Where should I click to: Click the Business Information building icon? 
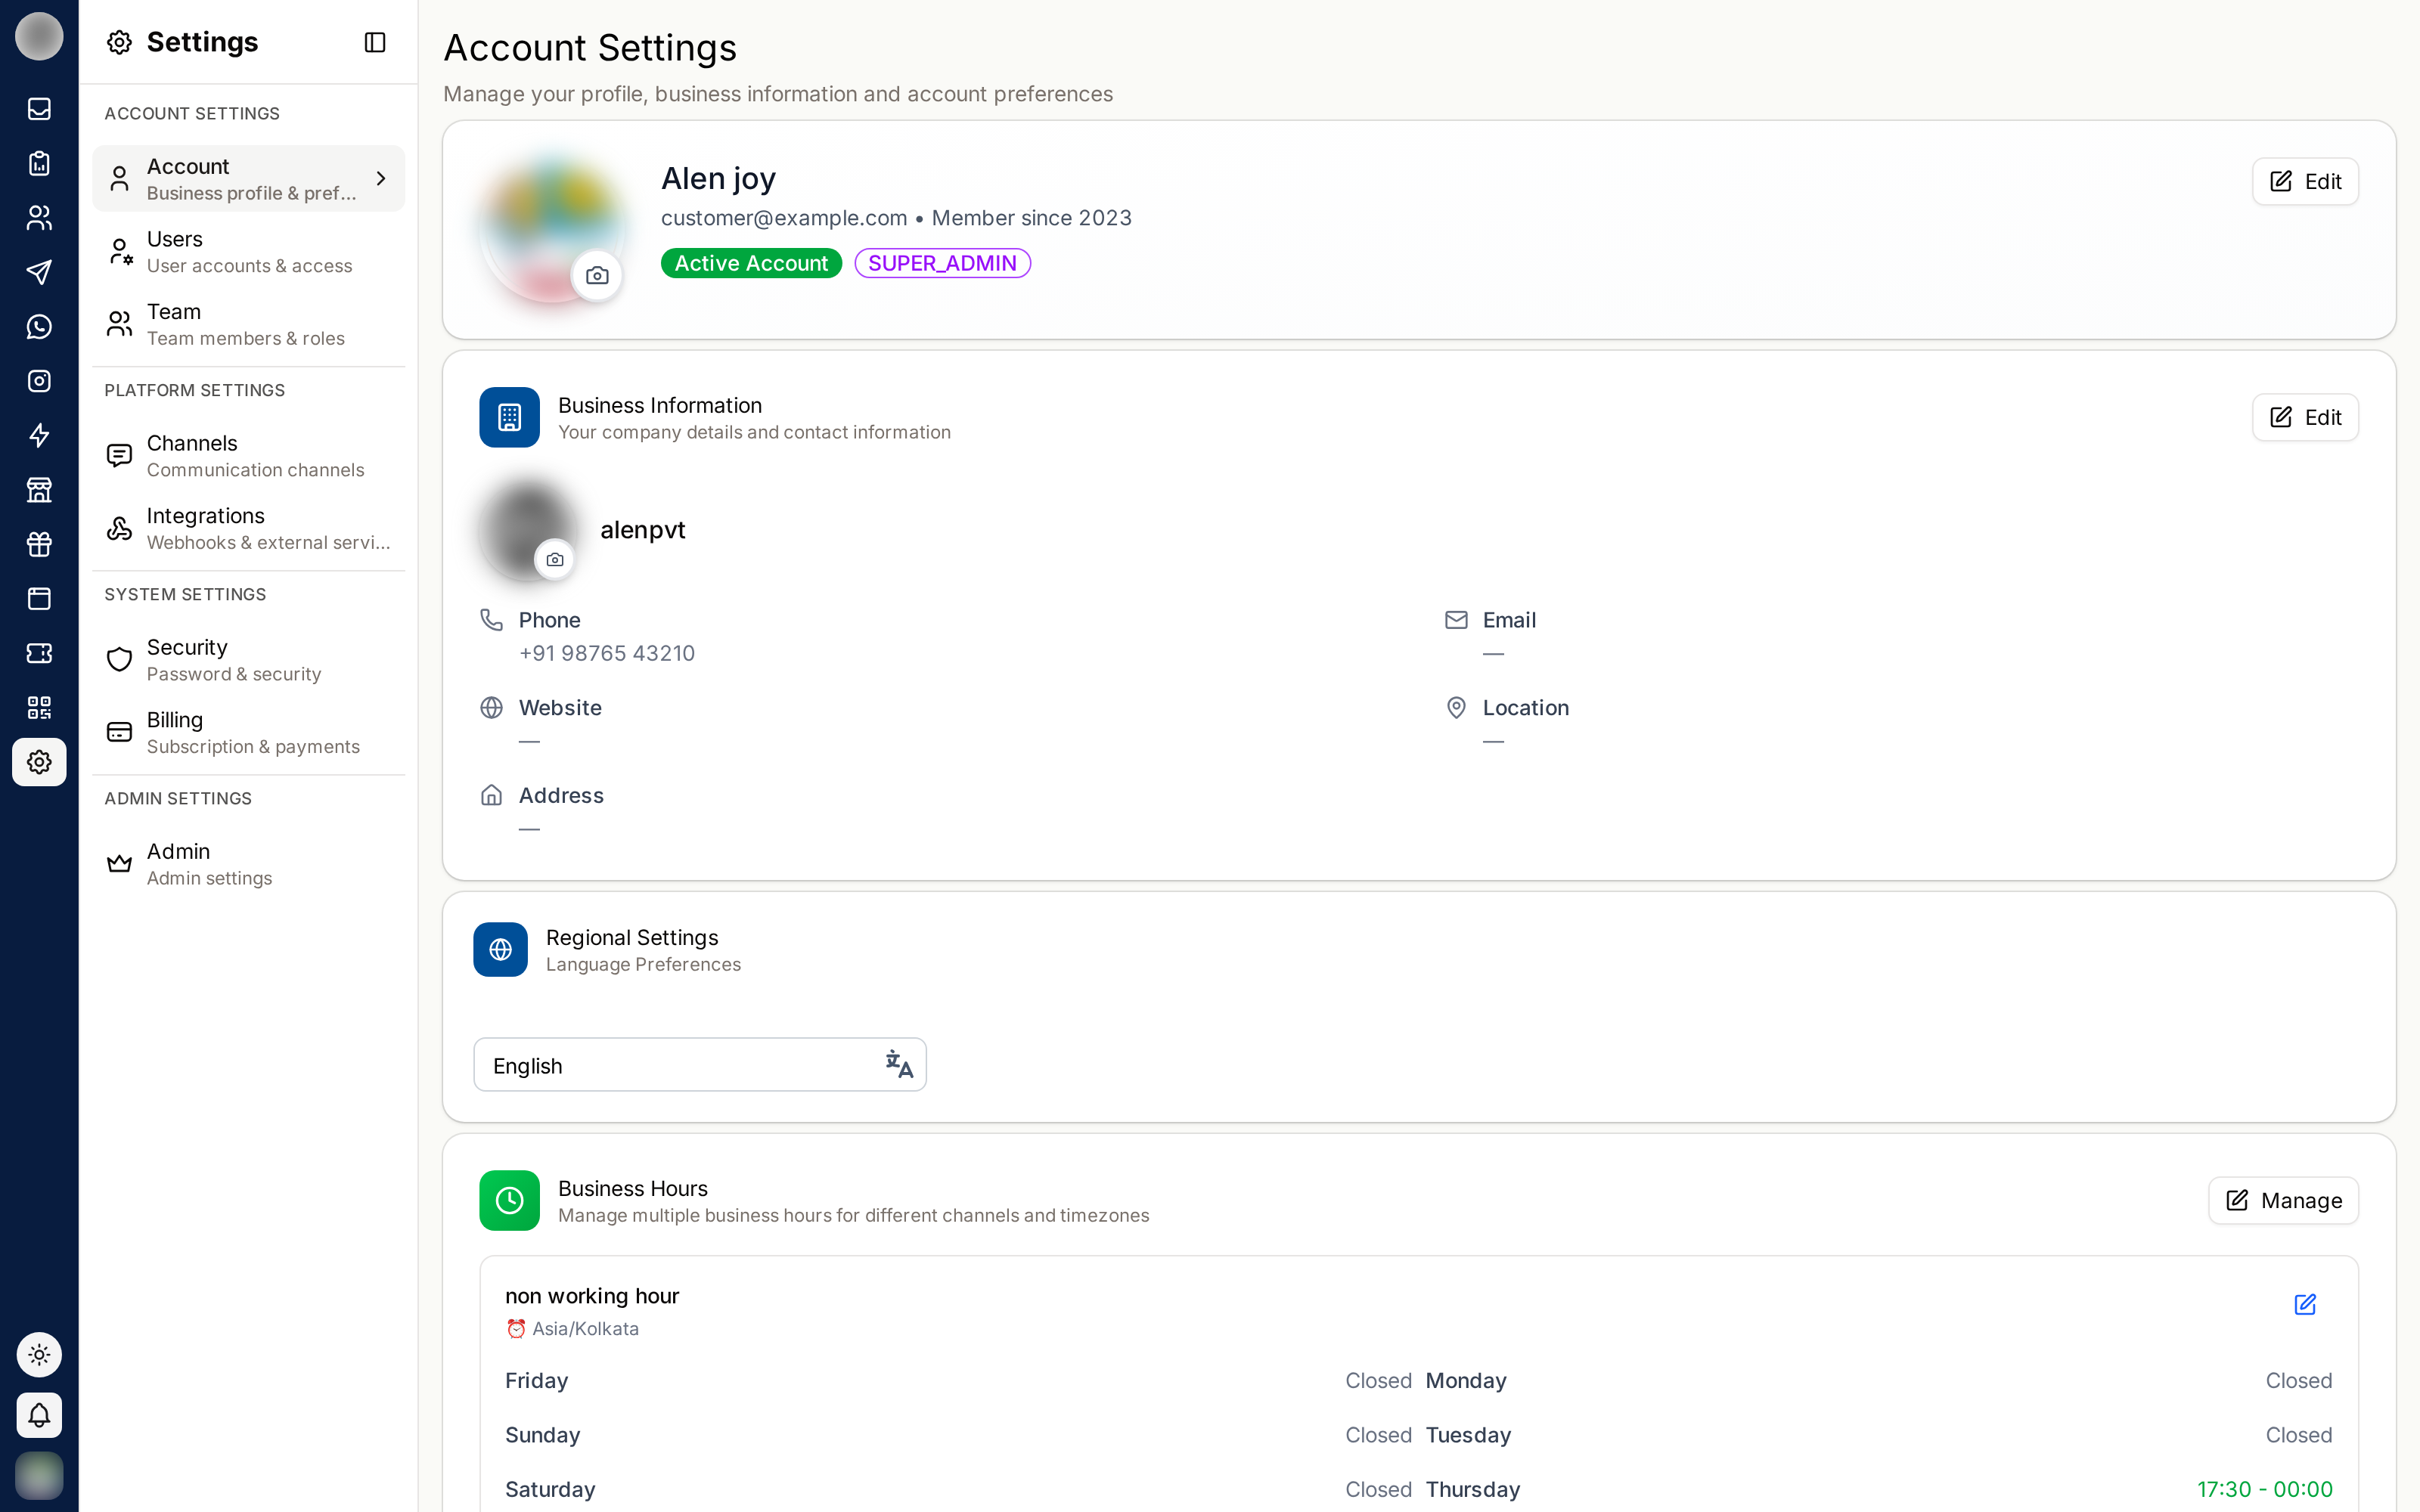coord(509,417)
